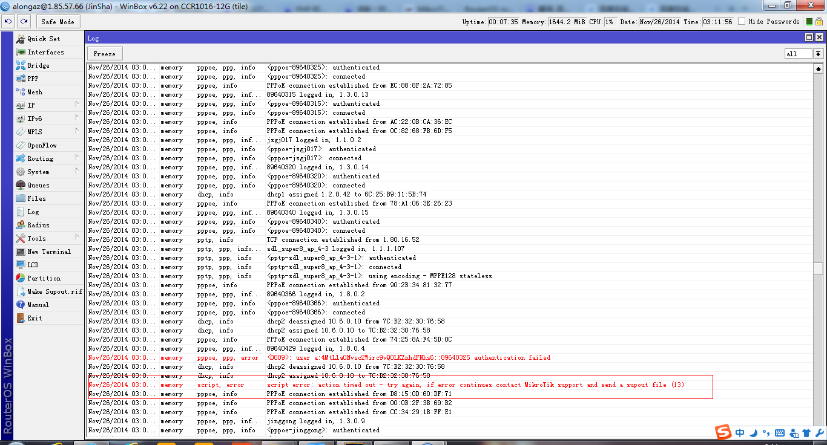Viewport: 827px width, 445px height.
Task: Open the soft keyboard icon in IME bar
Action: [x=780, y=433]
